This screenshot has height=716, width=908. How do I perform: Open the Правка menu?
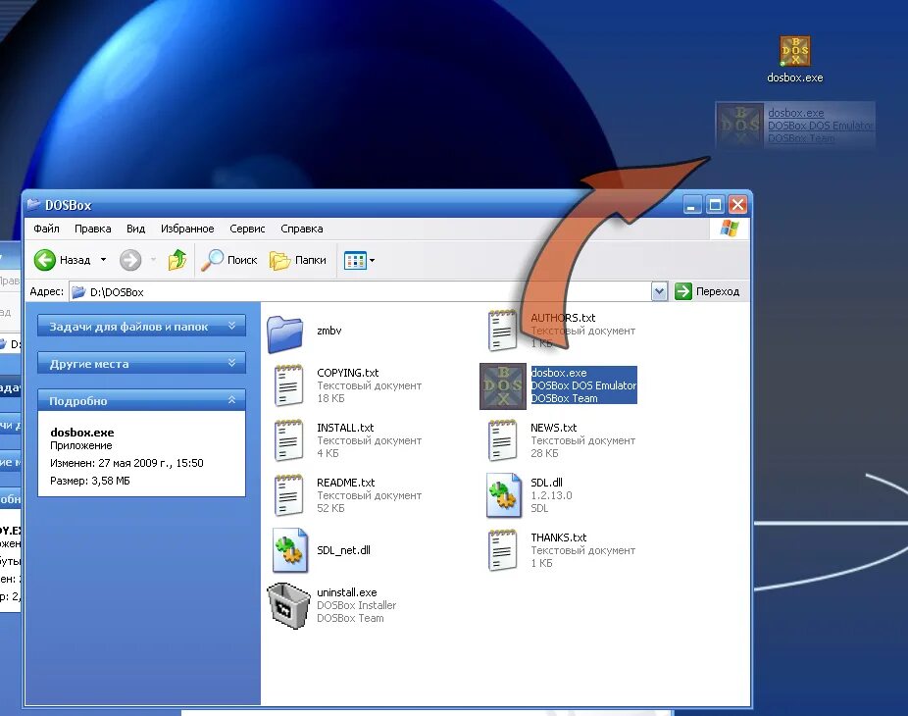point(92,229)
